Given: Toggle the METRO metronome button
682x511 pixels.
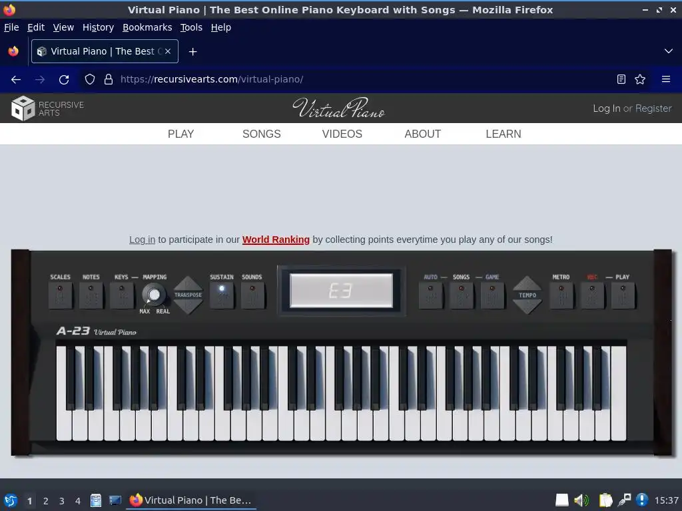Looking at the screenshot, I should click(x=561, y=295).
